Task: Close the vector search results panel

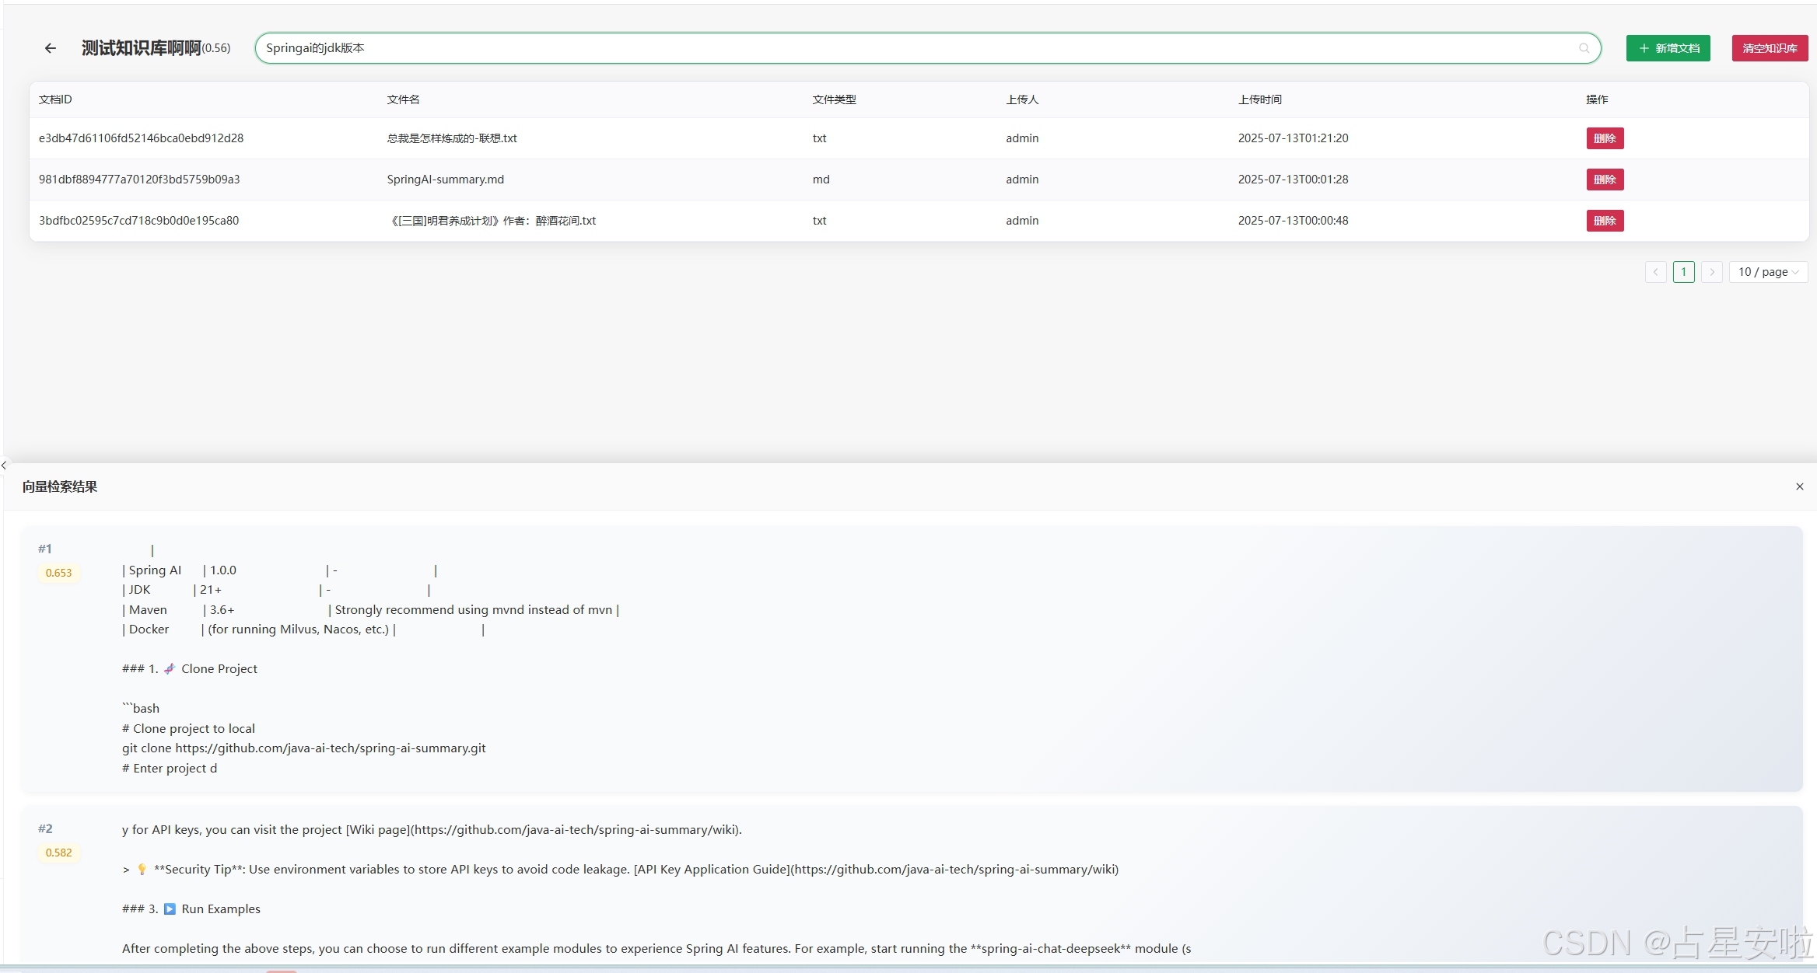Action: [x=1799, y=486]
